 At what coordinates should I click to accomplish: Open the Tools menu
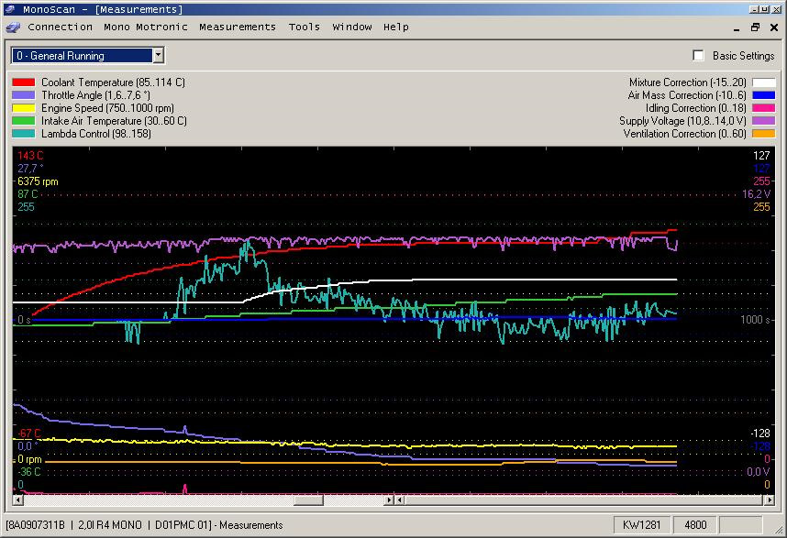coord(305,27)
